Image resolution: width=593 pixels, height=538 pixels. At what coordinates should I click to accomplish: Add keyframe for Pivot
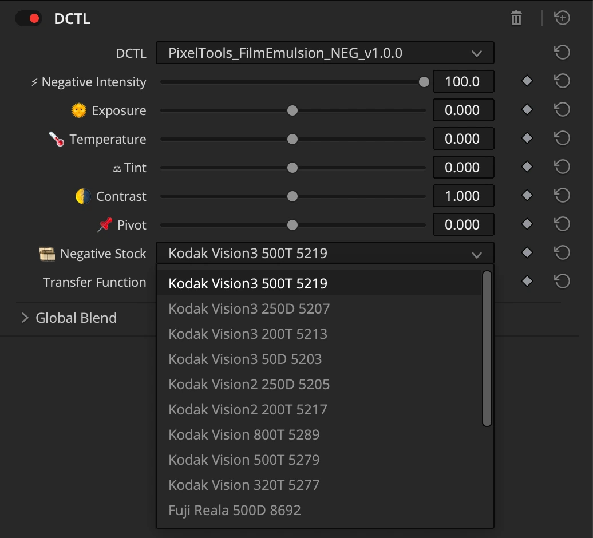point(527,224)
